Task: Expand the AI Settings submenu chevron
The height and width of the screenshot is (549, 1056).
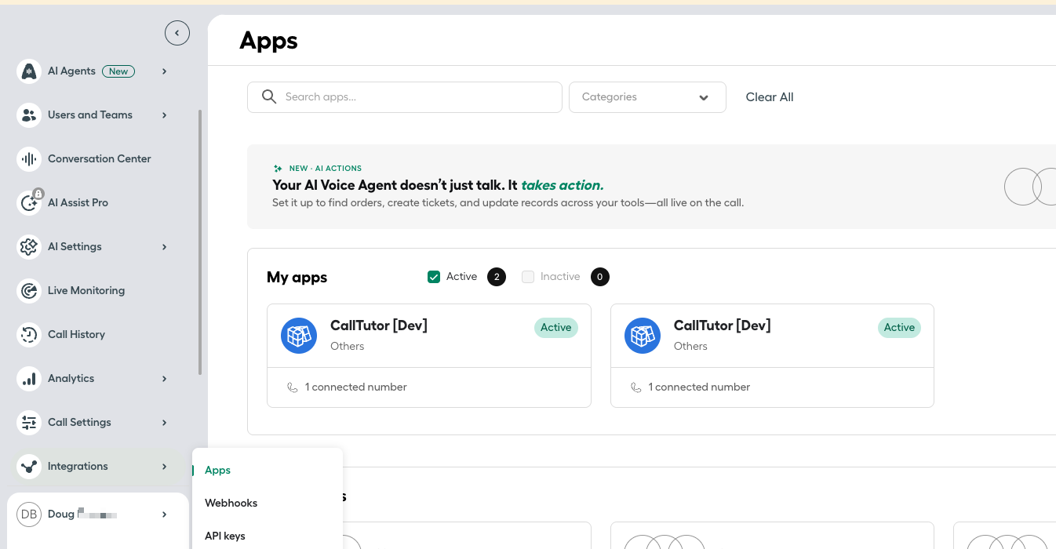Action: click(164, 247)
